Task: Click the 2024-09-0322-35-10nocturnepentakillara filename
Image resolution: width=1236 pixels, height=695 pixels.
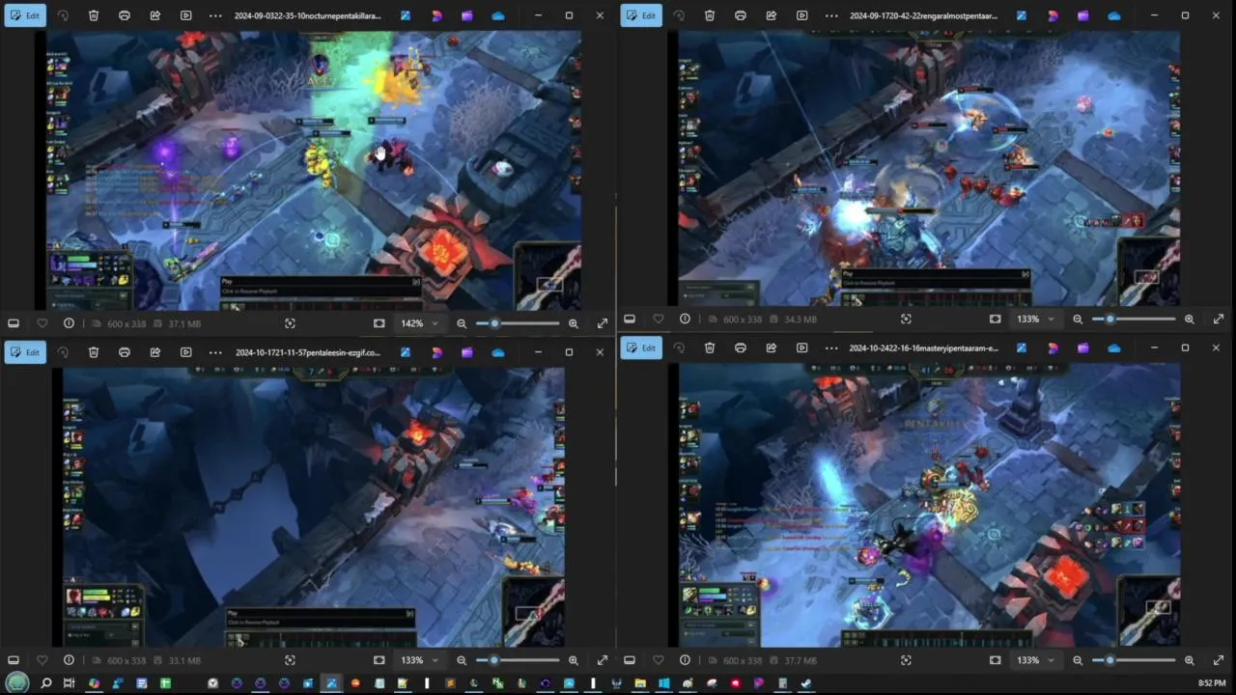Action: click(308, 15)
